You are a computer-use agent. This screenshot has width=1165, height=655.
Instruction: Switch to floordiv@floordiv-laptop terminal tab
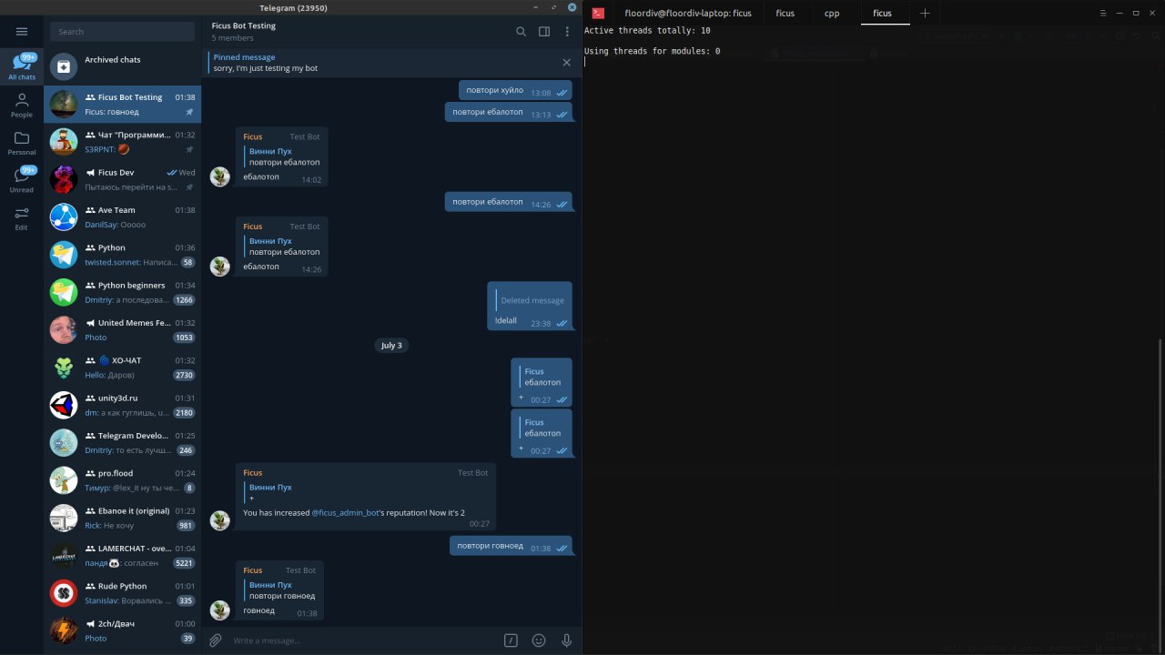688,13
